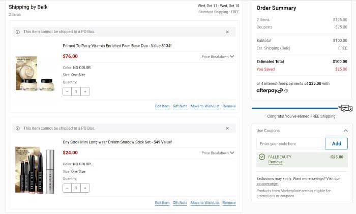Remove the FALLBEAUTY coupon
The width and height of the screenshot is (356, 214).
[x=275, y=162]
